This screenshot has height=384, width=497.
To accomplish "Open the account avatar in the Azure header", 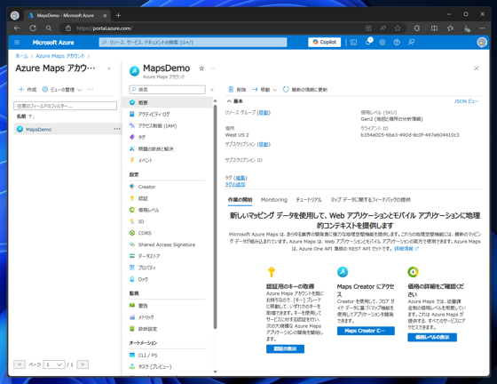I will pos(482,42).
